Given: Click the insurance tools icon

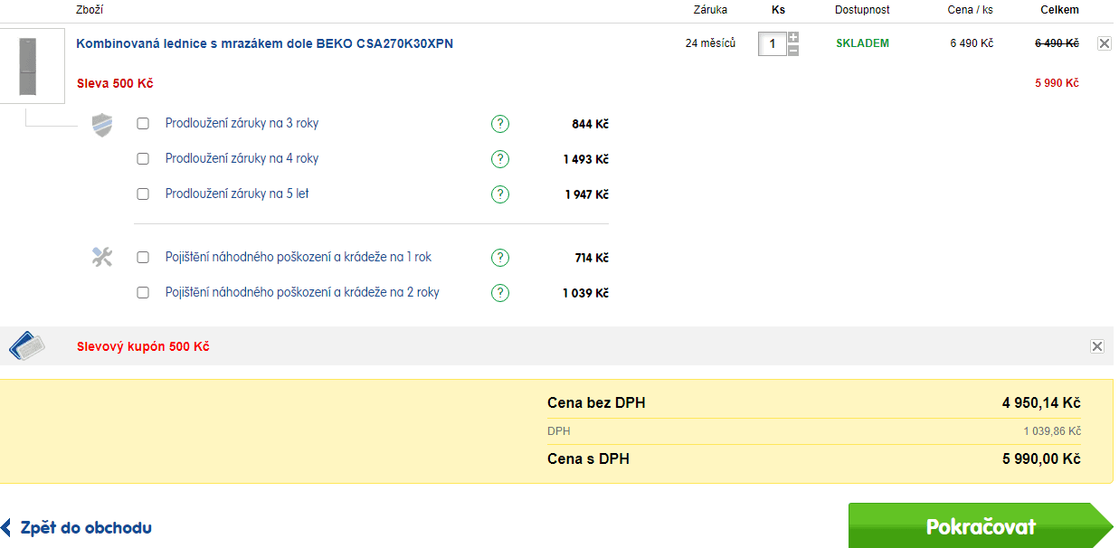Looking at the screenshot, I should pos(102,258).
